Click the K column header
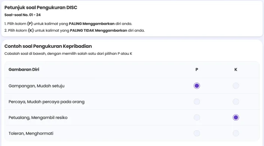 236,69
